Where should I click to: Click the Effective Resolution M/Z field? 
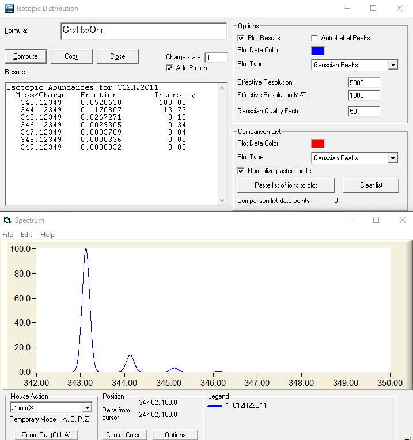[364, 95]
